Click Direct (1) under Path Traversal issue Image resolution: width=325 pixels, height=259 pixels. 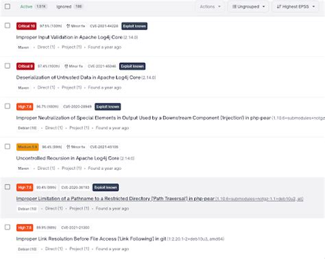(54, 208)
